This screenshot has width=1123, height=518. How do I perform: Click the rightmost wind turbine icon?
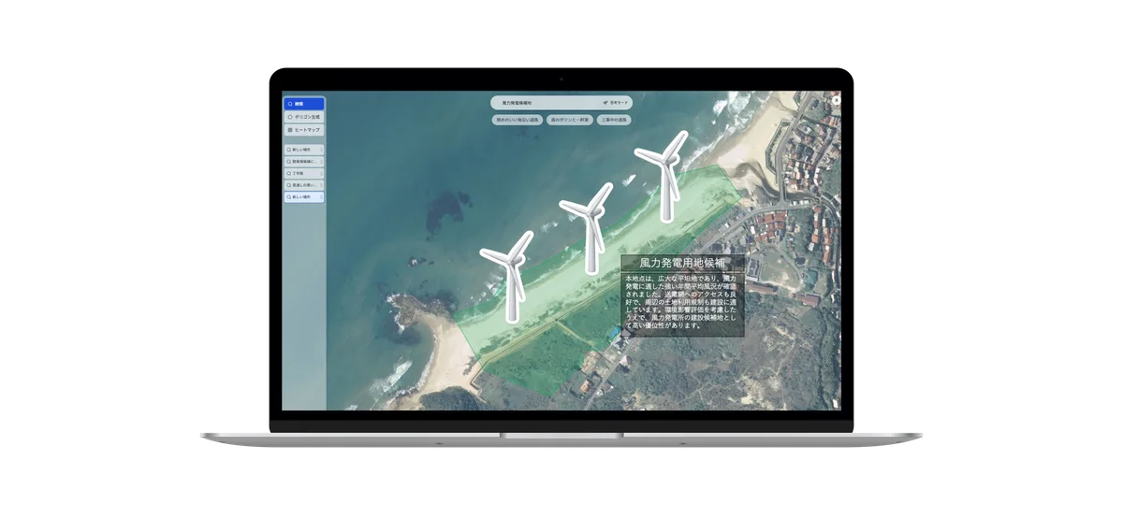coord(664,175)
